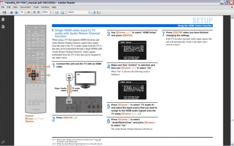Click the zoom level field showing 100%

45,12
